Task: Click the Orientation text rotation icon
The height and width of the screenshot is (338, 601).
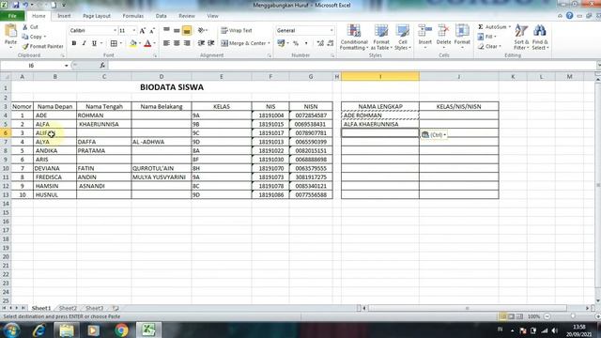Action: click(x=201, y=30)
